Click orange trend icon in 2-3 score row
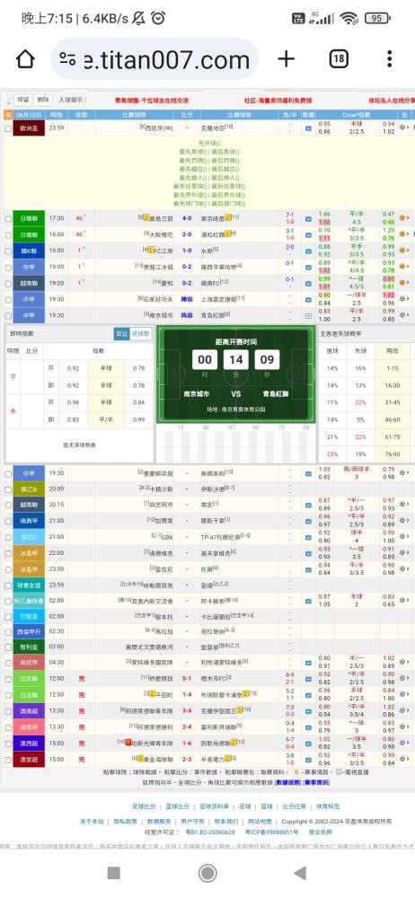The width and height of the screenshot is (415, 898). click(403, 759)
